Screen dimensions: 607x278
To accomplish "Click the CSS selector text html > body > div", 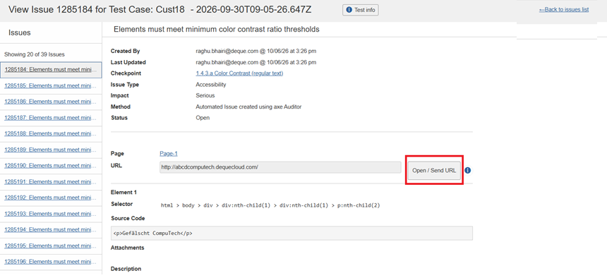I will tap(270, 205).
